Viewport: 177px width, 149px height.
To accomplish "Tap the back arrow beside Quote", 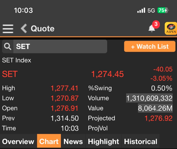I will (24, 28).
